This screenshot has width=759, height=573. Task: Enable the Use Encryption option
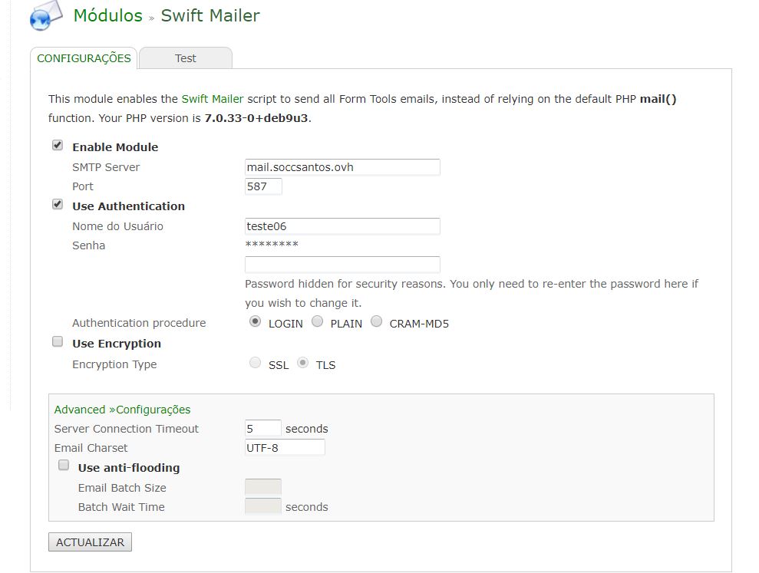58,341
